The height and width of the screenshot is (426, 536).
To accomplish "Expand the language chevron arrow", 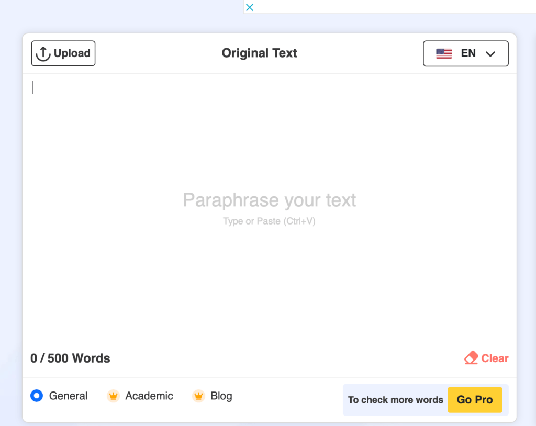I will click(x=490, y=53).
